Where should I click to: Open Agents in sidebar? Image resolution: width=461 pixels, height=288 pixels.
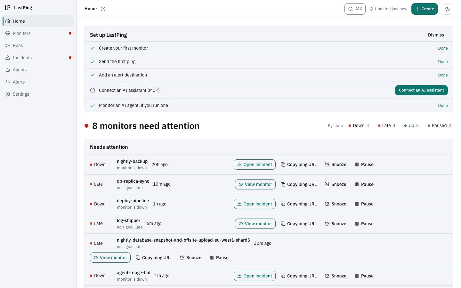(x=38, y=70)
